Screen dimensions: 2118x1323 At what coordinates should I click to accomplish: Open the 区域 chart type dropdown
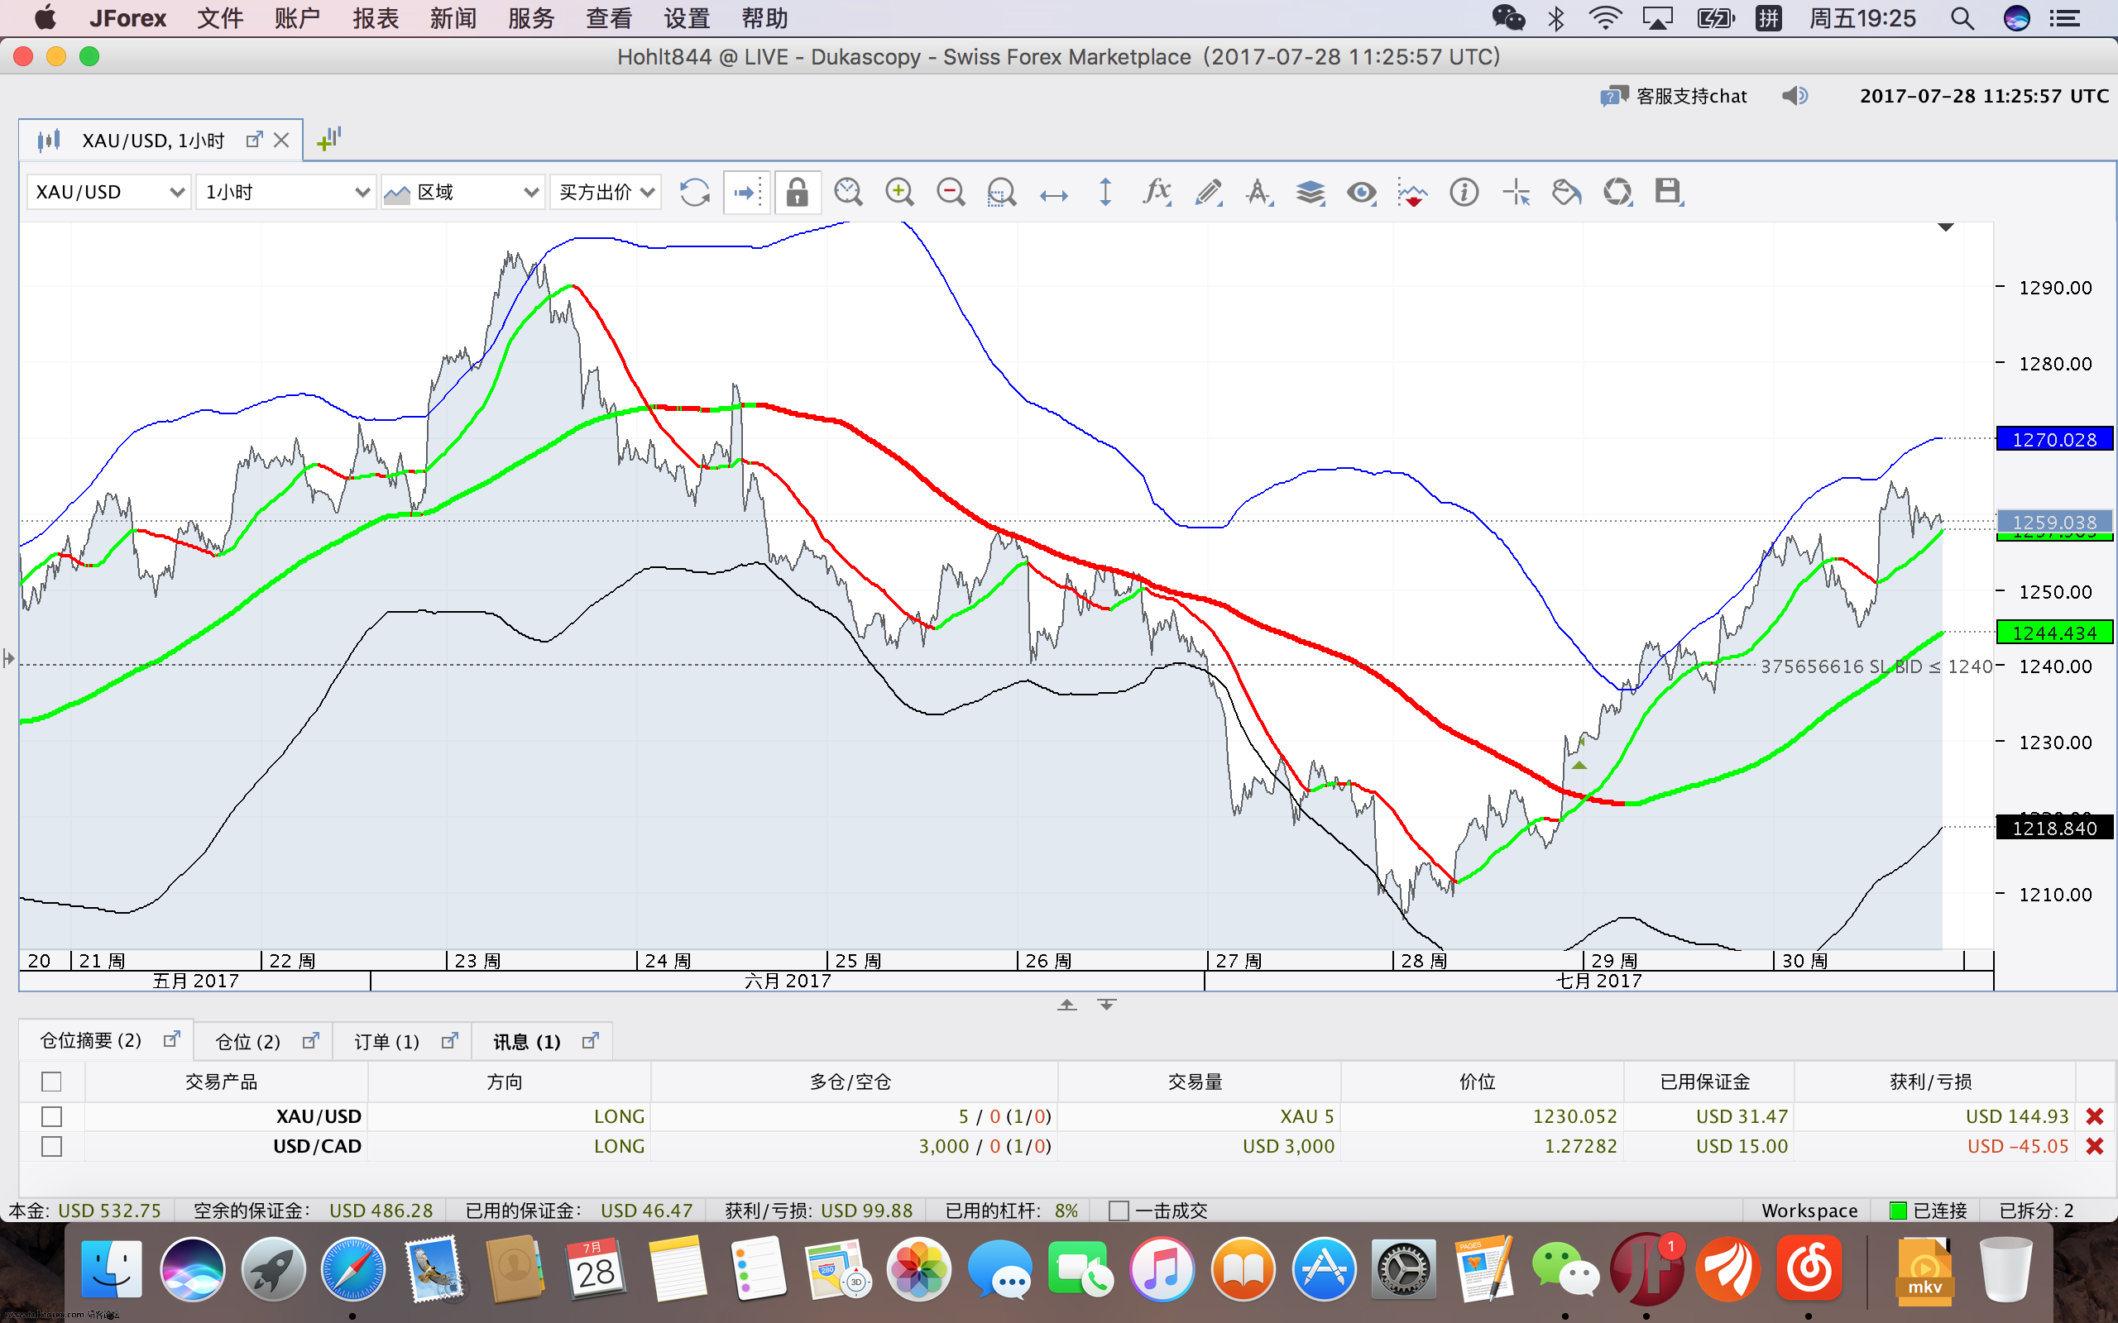(x=462, y=193)
